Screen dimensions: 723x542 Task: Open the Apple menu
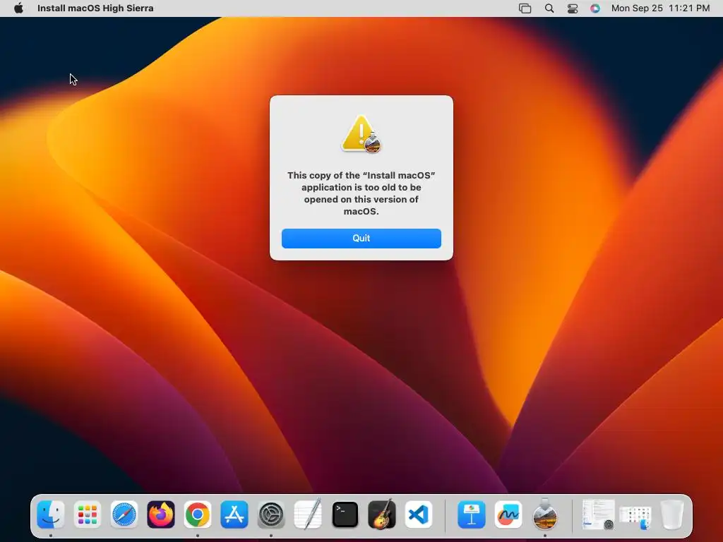(18, 8)
